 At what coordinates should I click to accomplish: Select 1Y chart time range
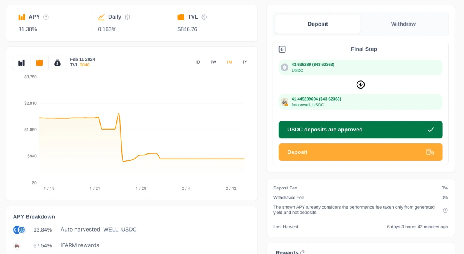click(245, 62)
